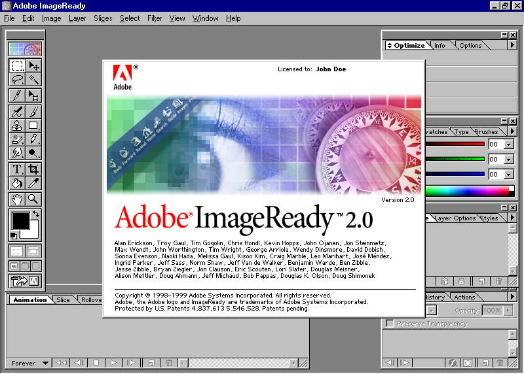Open the red channel value dropdown

point(509,144)
